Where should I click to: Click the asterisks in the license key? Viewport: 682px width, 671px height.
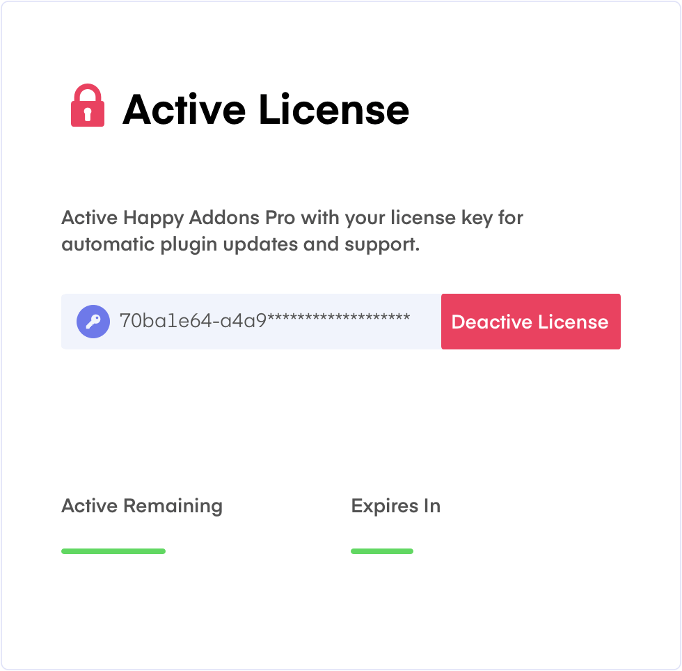click(338, 318)
